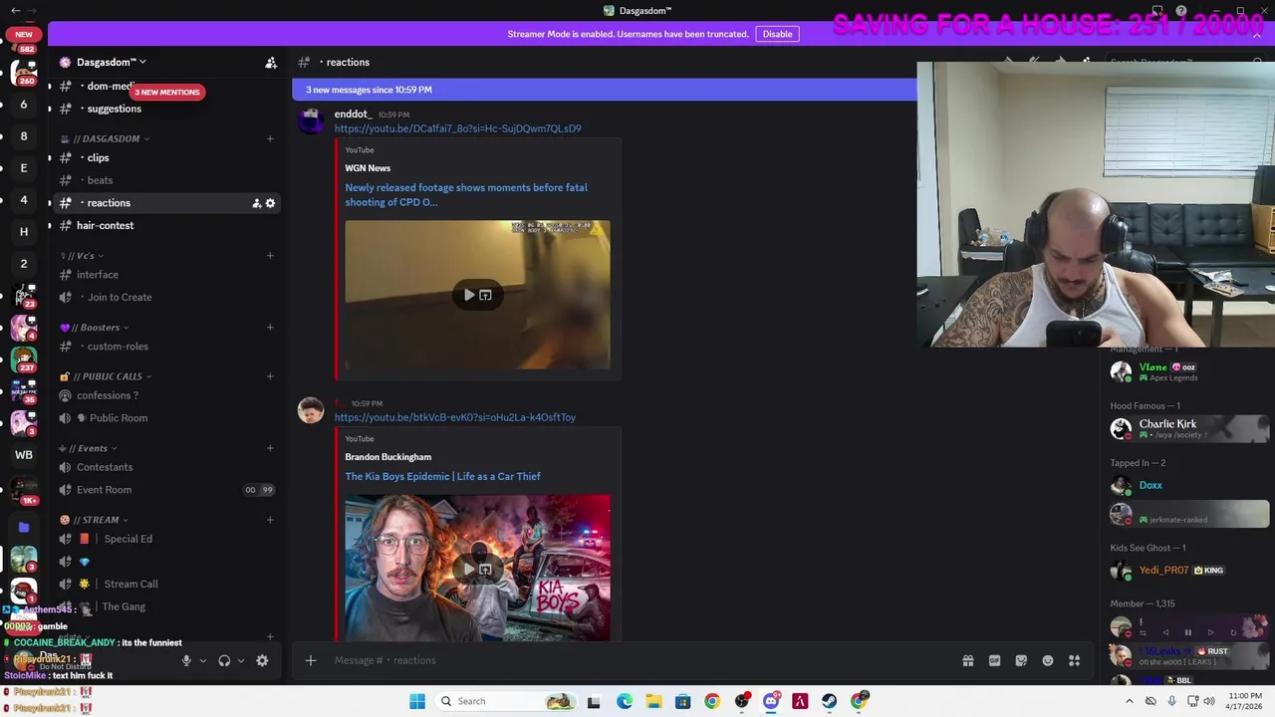
Task: Open the NEW badge at server list top
Action: point(24,34)
